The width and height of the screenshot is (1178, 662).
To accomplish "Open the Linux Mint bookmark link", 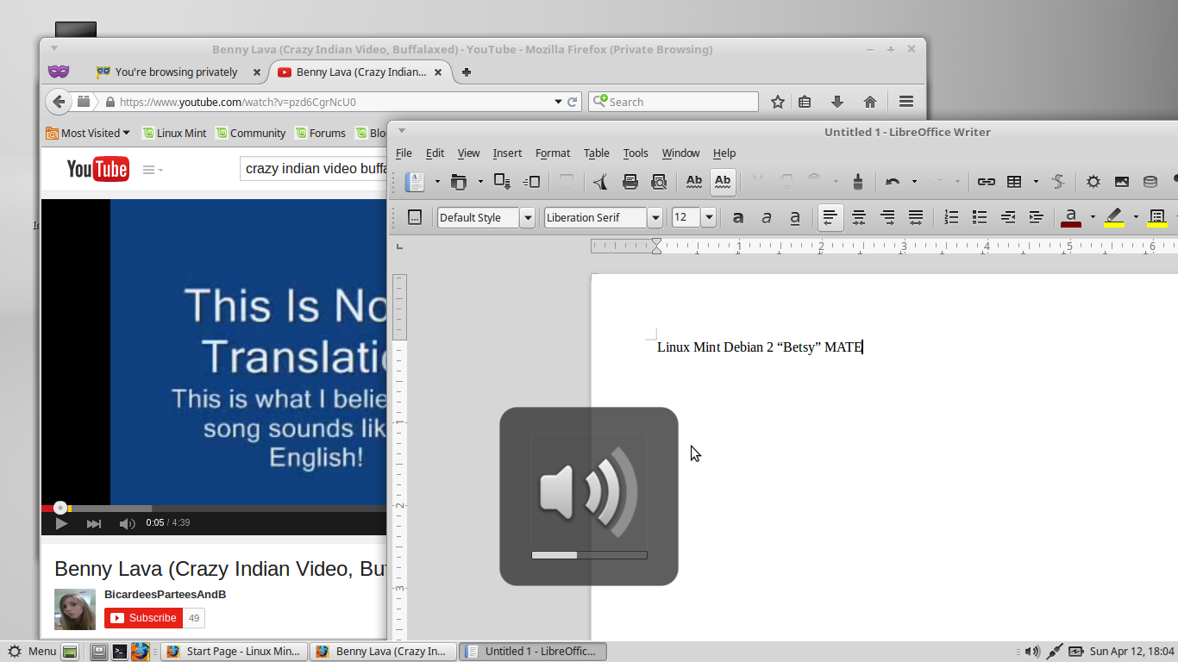I will (175, 133).
